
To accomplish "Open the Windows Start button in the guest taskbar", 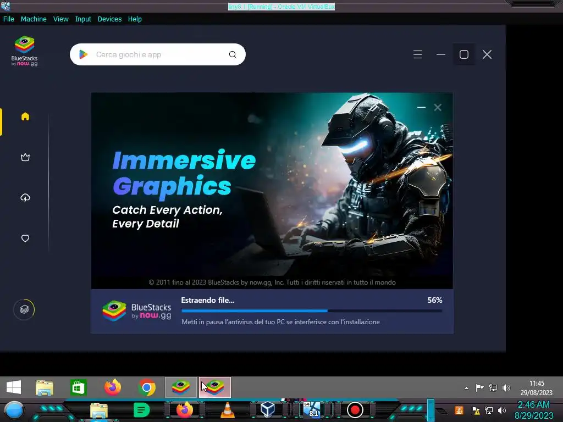I will pos(14,387).
